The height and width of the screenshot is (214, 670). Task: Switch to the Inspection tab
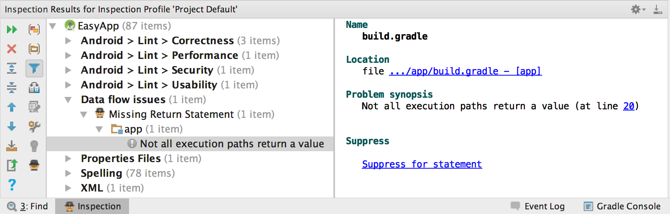click(92, 206)
